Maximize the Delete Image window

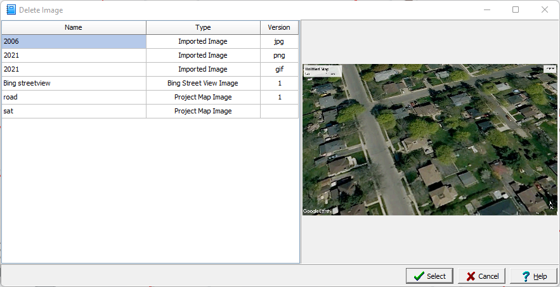click(515, 10)
